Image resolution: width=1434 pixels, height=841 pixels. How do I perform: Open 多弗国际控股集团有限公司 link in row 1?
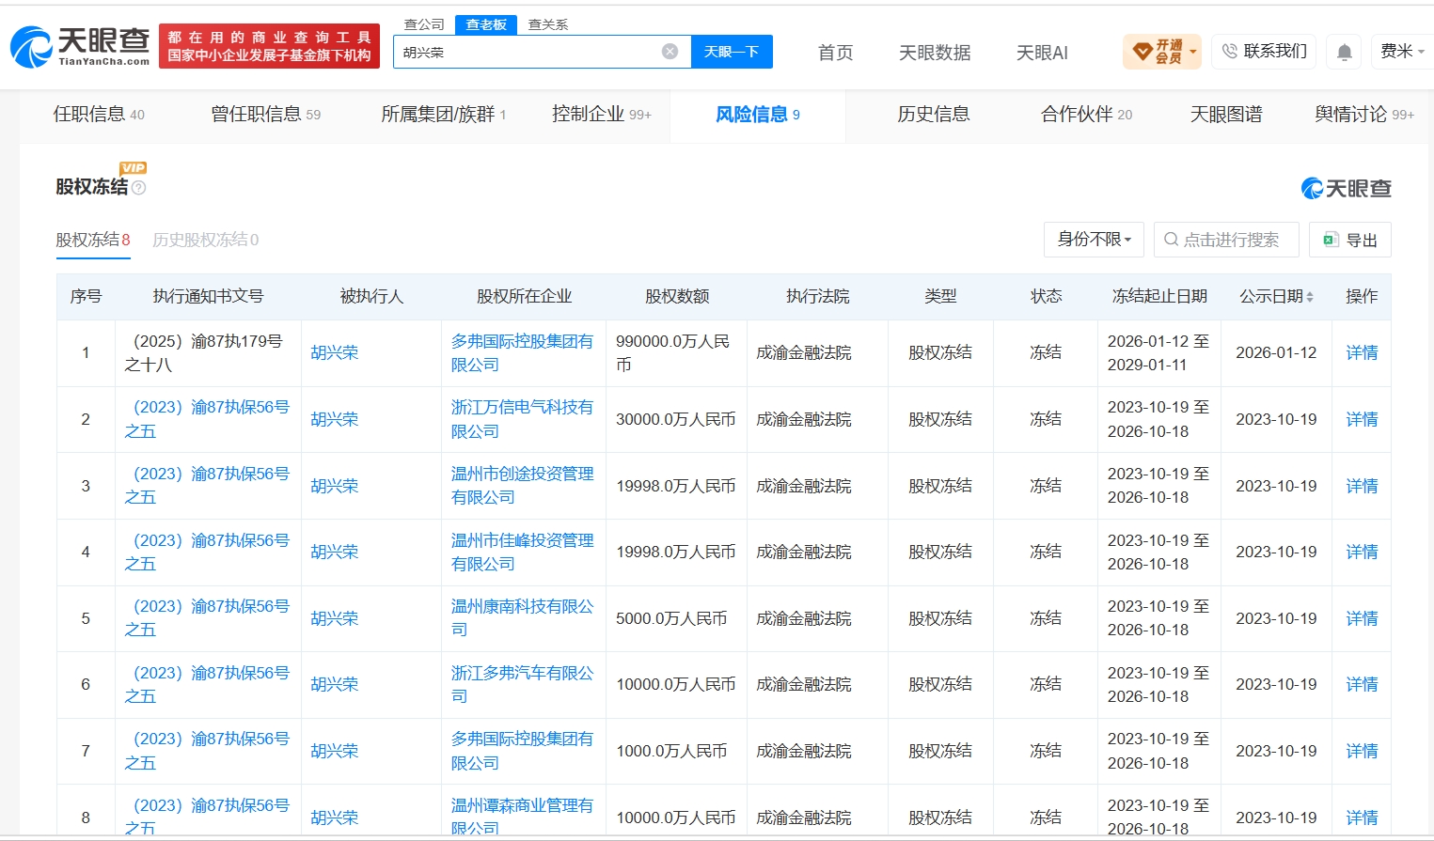point(522,353)
